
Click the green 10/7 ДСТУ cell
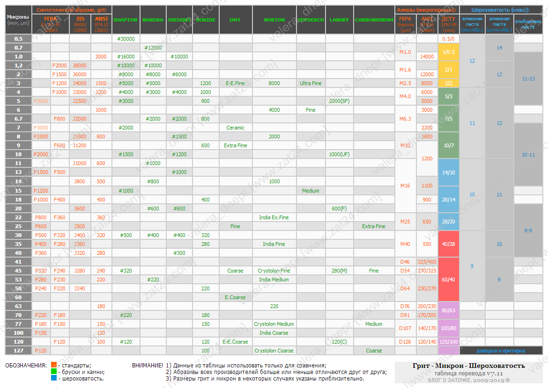pyautogui.click(x=448, y=145)
